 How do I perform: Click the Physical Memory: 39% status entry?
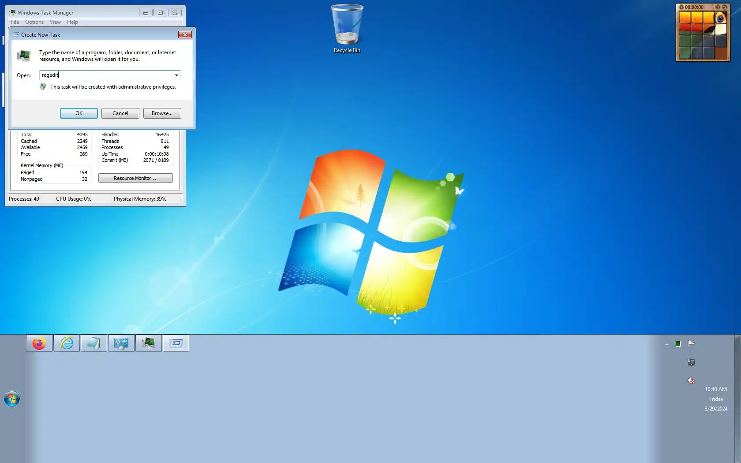(140, 199)
